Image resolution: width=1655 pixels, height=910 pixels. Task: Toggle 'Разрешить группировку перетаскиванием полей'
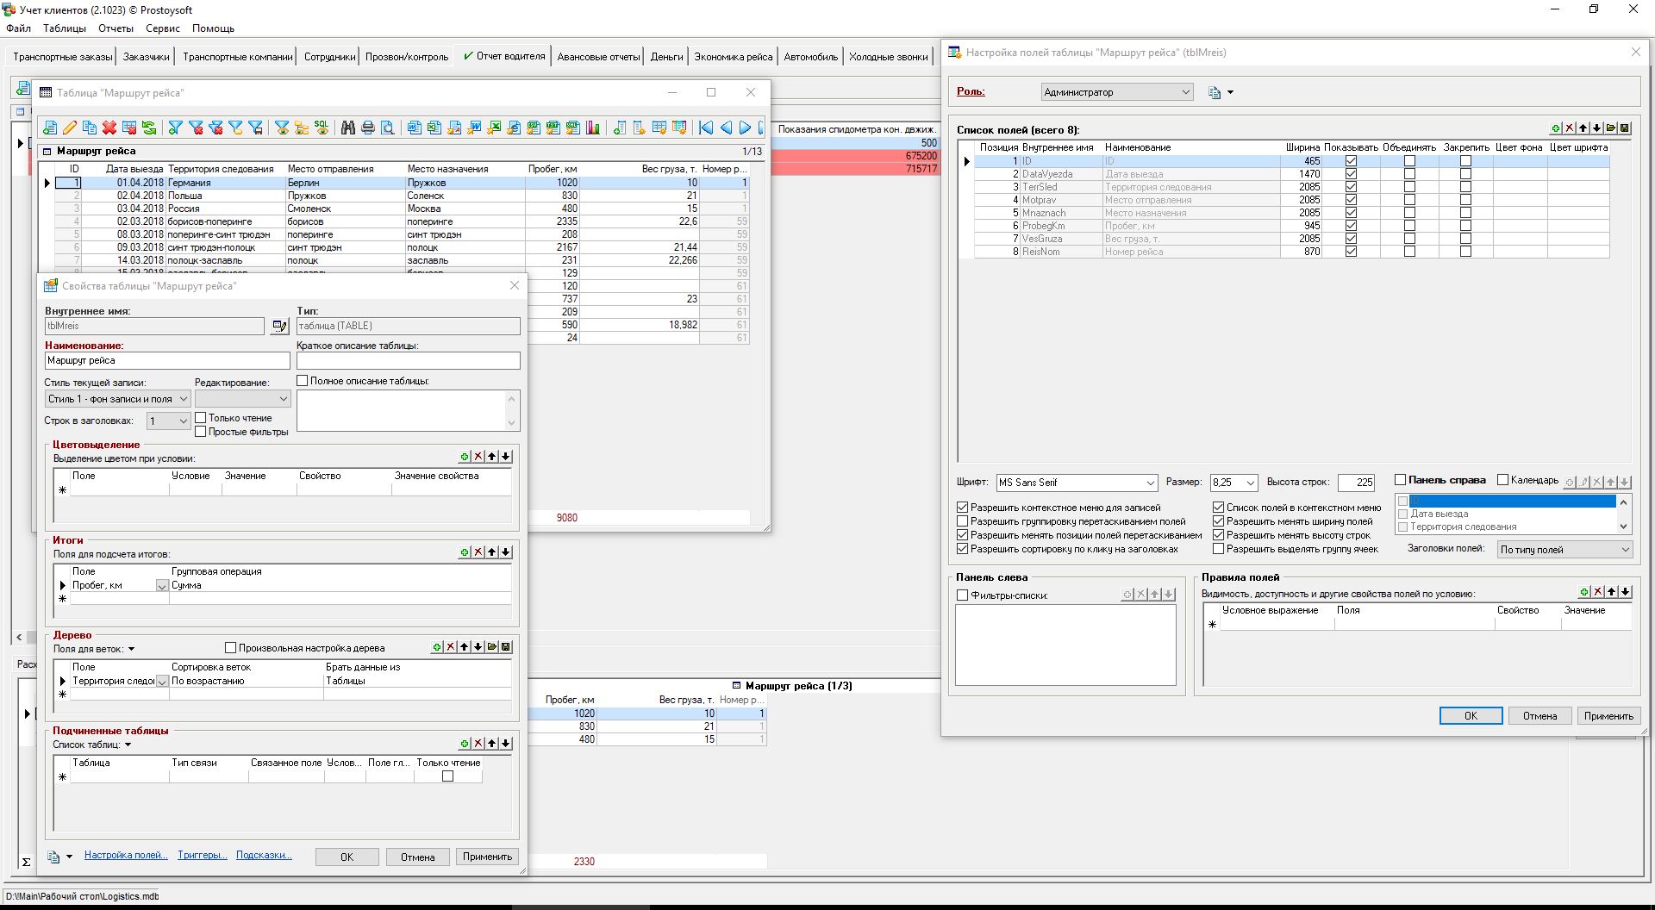(963, 521)
